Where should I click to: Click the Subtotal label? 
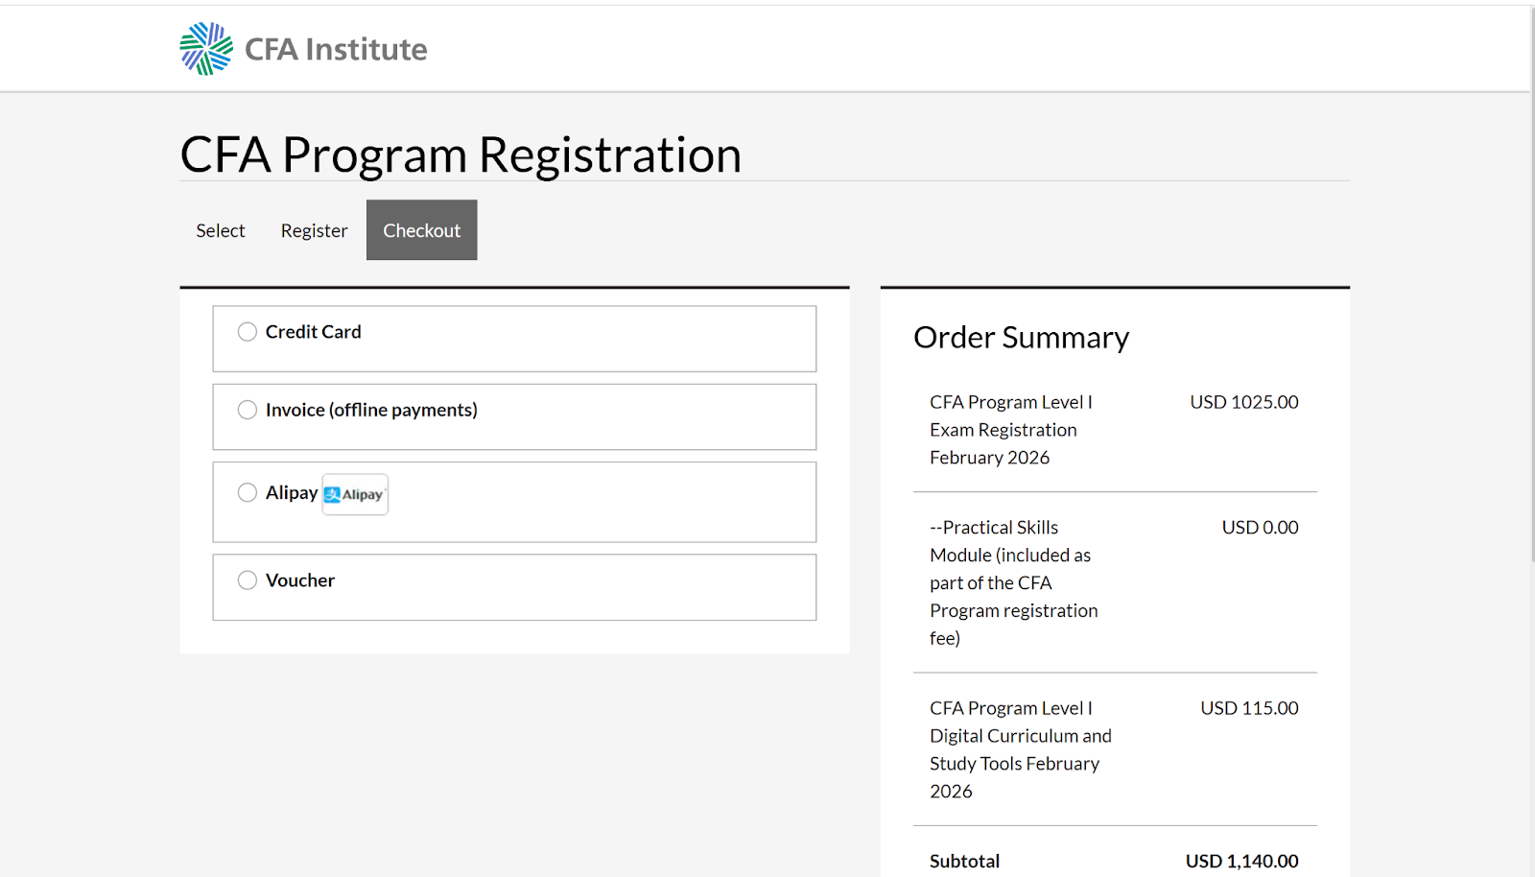pos(964,862)
